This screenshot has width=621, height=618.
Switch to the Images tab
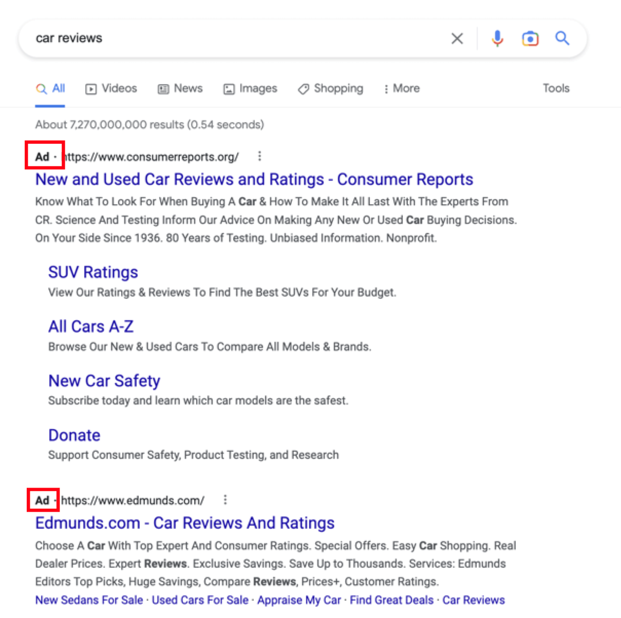250,89
